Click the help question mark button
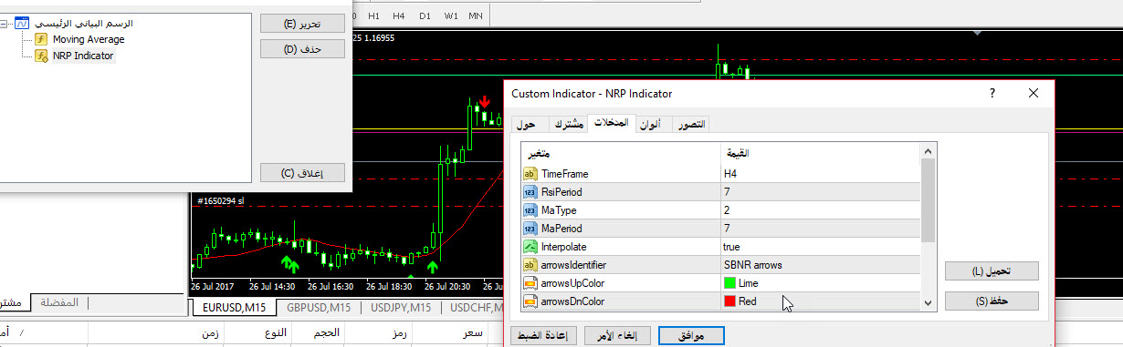This screenshot has width=1123, height=347. tap(992, 93)
